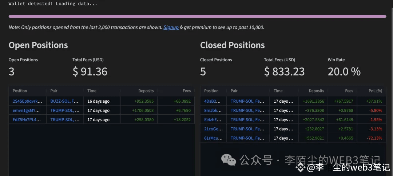This screenshot has height=176, width=393.
Task: Open closed position 61rMcu link
Action: click(213, 138)
